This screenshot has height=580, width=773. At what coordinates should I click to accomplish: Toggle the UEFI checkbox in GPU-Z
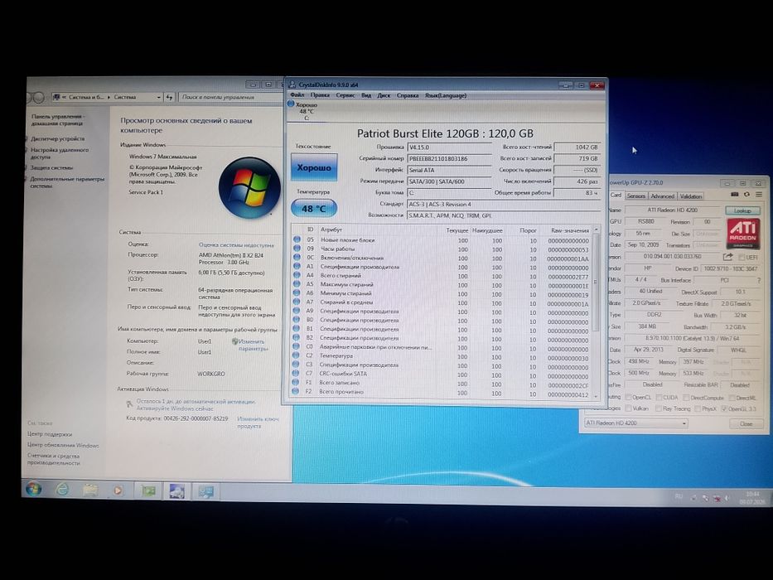(x=742, y=258)
